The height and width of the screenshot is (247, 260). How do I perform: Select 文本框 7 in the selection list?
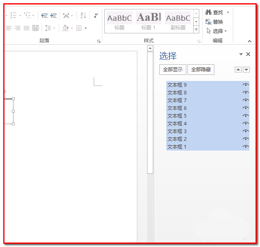[x=177, y=101]
